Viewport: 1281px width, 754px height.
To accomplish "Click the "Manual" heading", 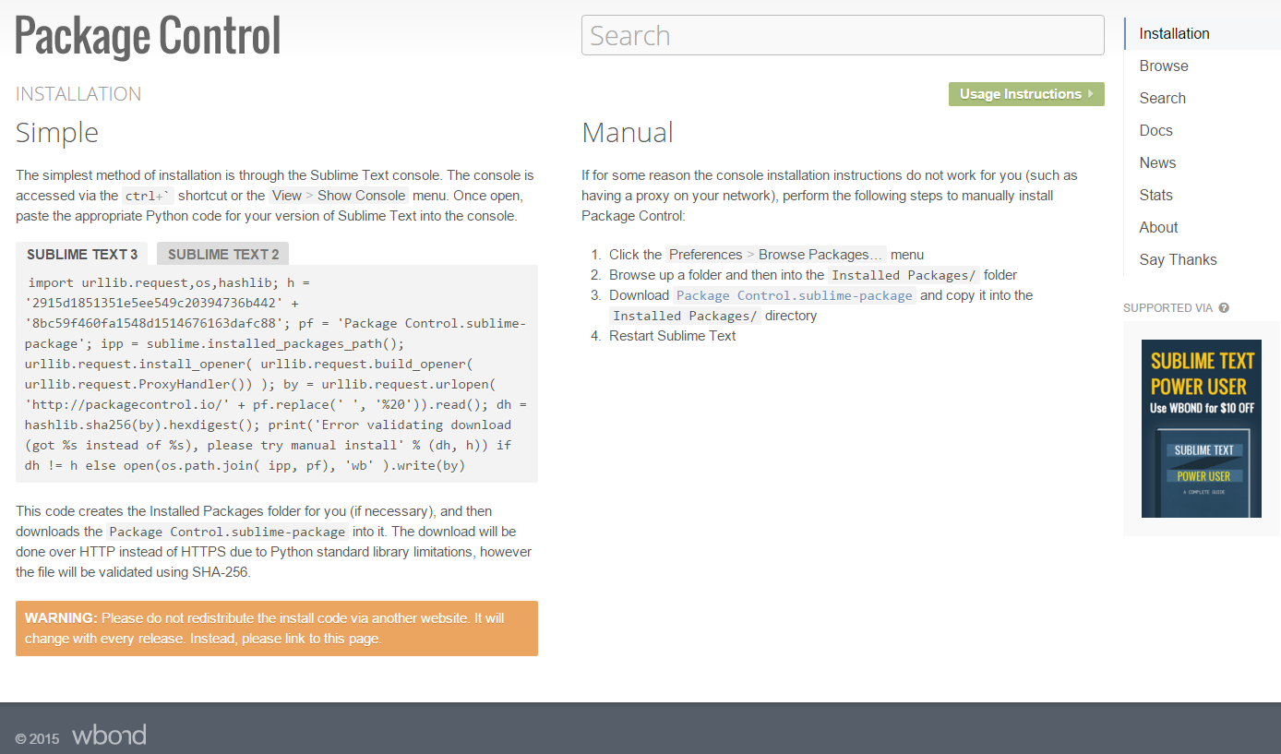I will [x=628, y=132].
